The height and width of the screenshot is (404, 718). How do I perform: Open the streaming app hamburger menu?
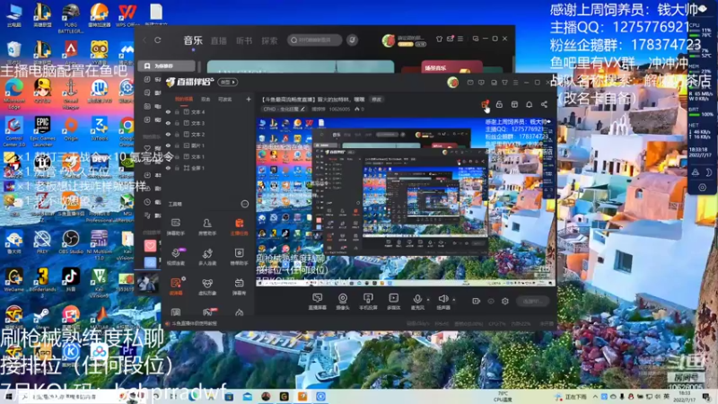[515, 83]
